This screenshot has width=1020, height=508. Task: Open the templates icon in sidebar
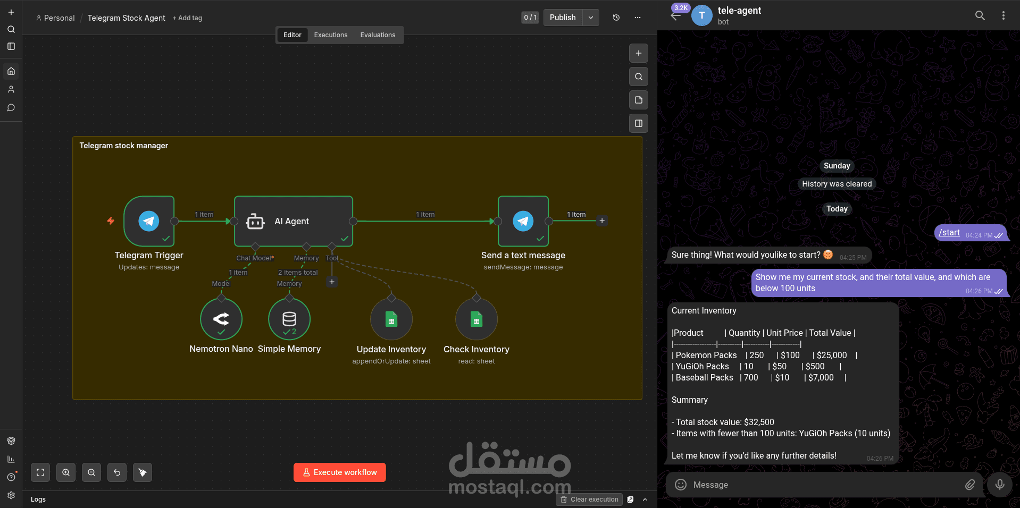pos(11,441)
